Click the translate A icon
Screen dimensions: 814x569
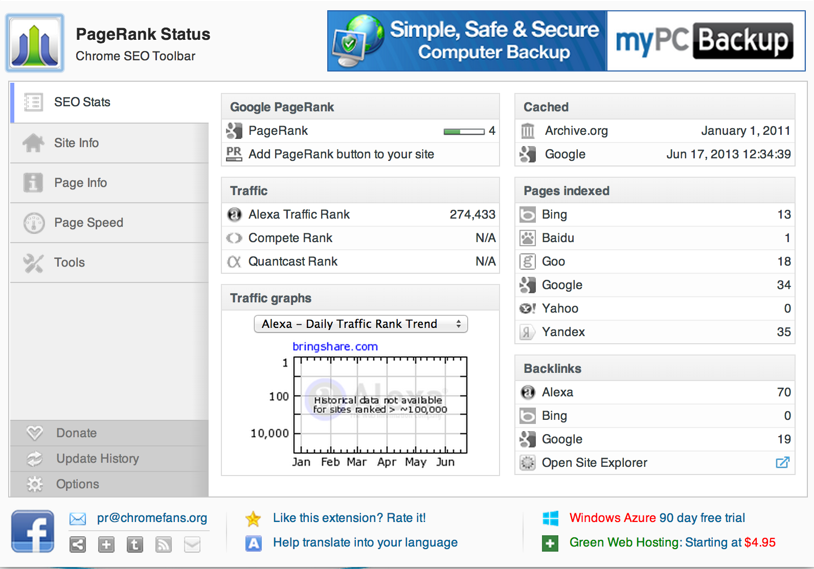coord(253,543)
